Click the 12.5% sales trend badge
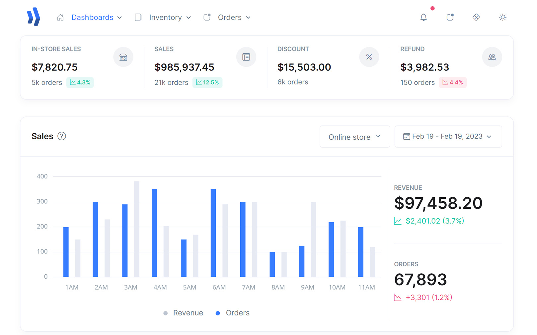Viewport: 537px width, 335px height. click(207, 82)
